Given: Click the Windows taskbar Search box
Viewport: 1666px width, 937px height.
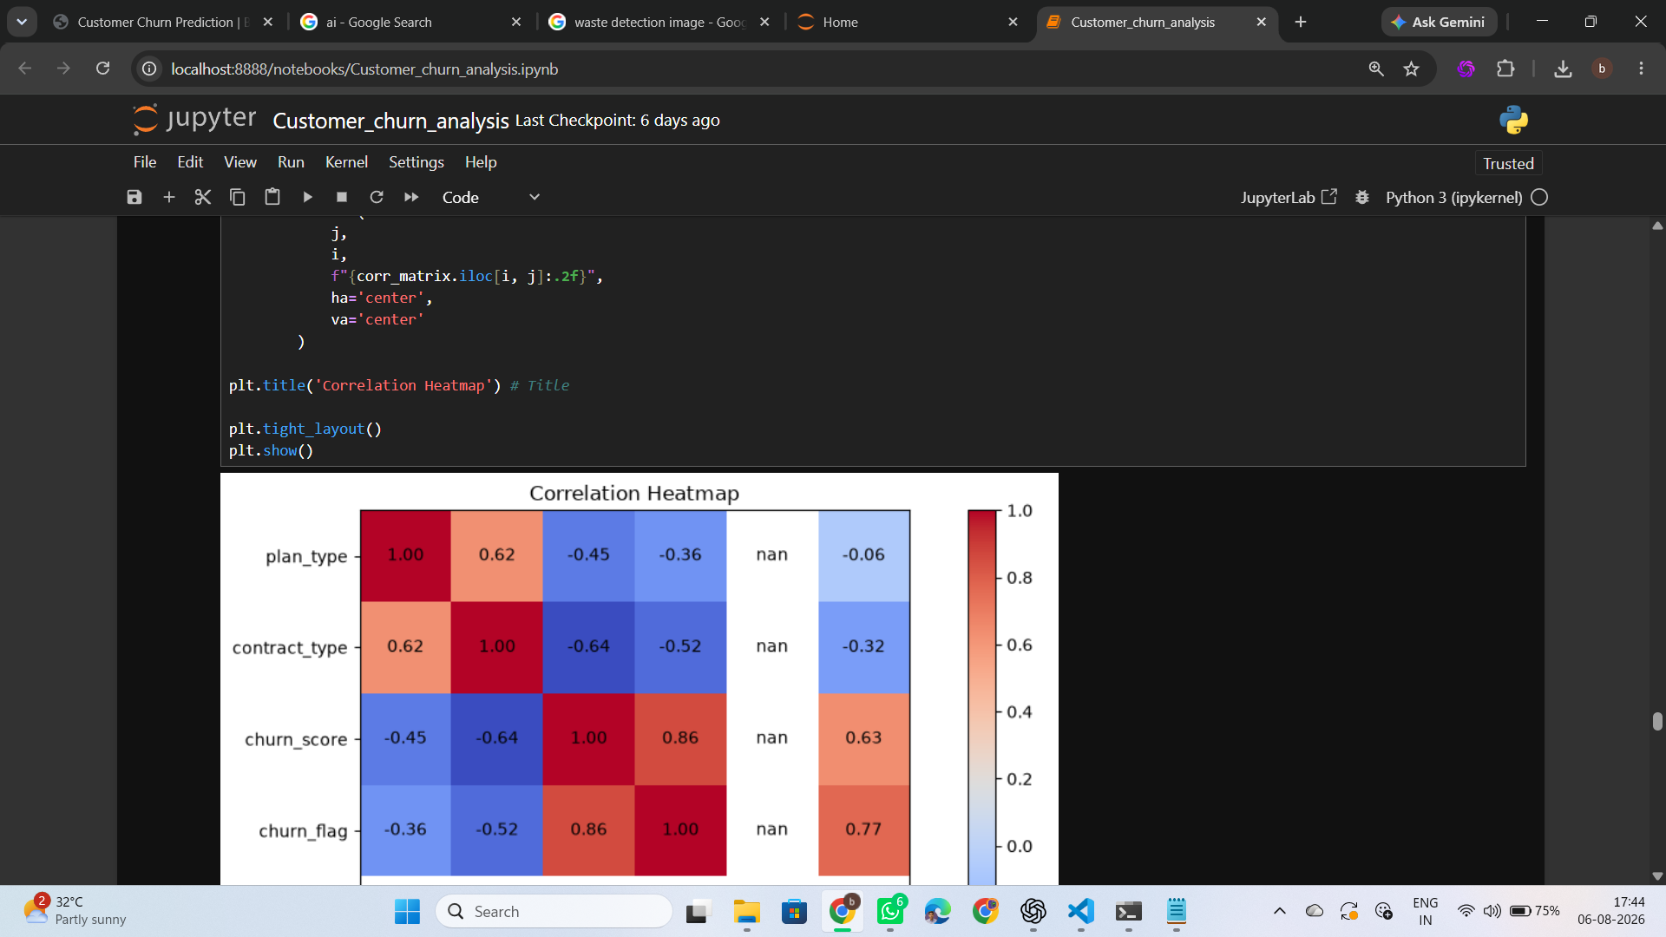Looking at the screenshot, I should [x=554, y=911].
